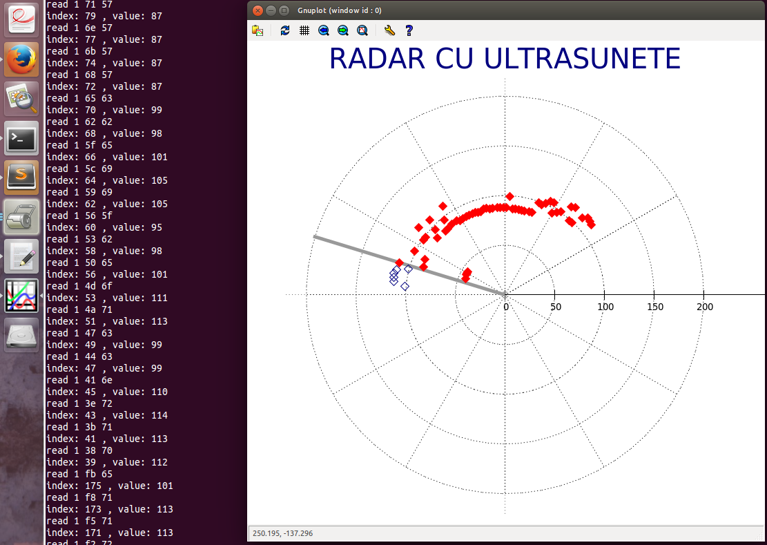Screen dimensions: 767x545
Task: Click terminal line 'read 1 4d 6f'
Action: coord(79,286)
